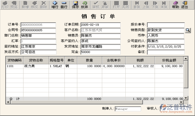Image resolution: width=195 pixels, height=116 pixels.
Task: Click the 打印 (print) toolbar icon
Action: click(x=5, y=5)
